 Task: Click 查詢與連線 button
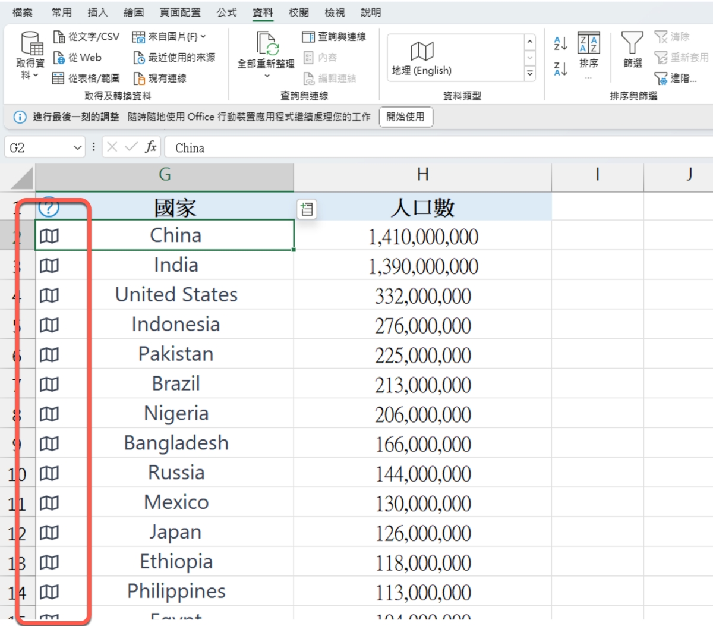(335, 37)
